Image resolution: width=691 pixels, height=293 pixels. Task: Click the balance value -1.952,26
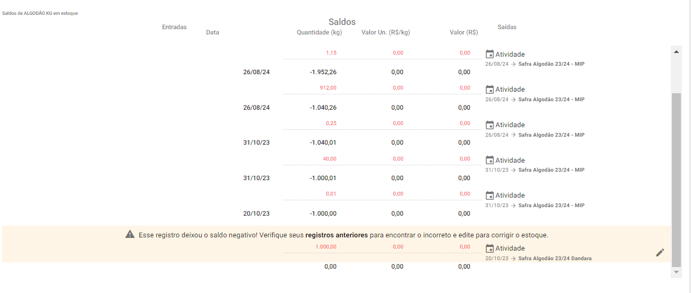click(x=323, y=72)
